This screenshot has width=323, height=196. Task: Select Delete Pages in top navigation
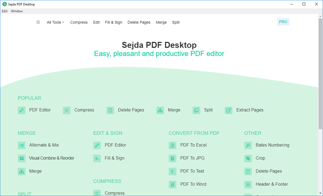[139, 22]
